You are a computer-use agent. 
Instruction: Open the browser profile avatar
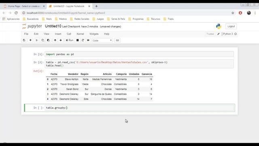[x=249, y=13]
